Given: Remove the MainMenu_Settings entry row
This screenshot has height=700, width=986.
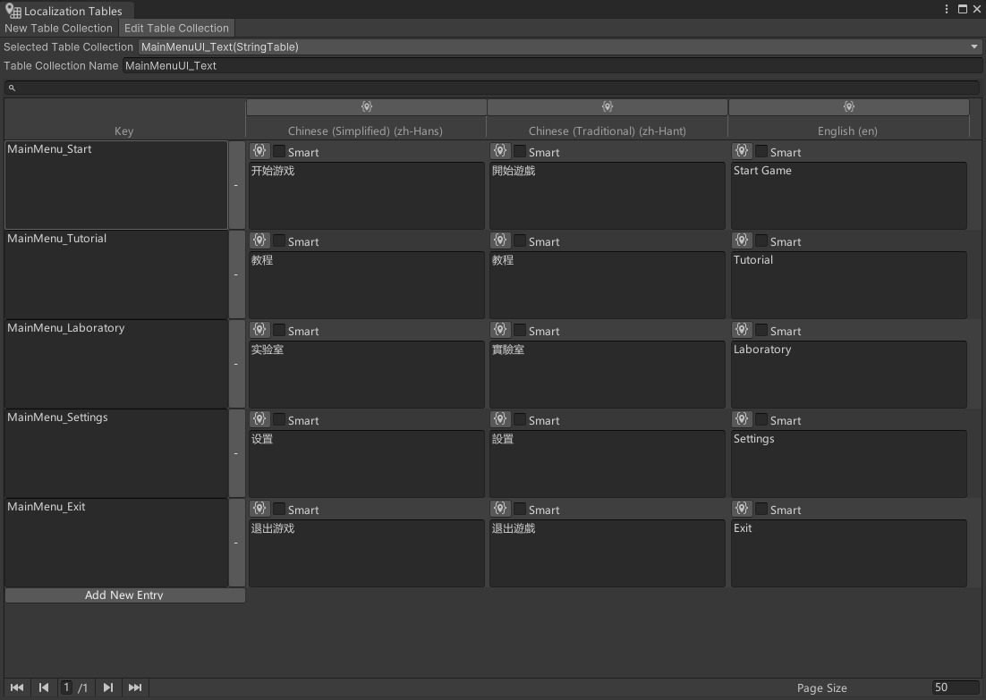Looking at the screenshot, I should click(236, 453).
